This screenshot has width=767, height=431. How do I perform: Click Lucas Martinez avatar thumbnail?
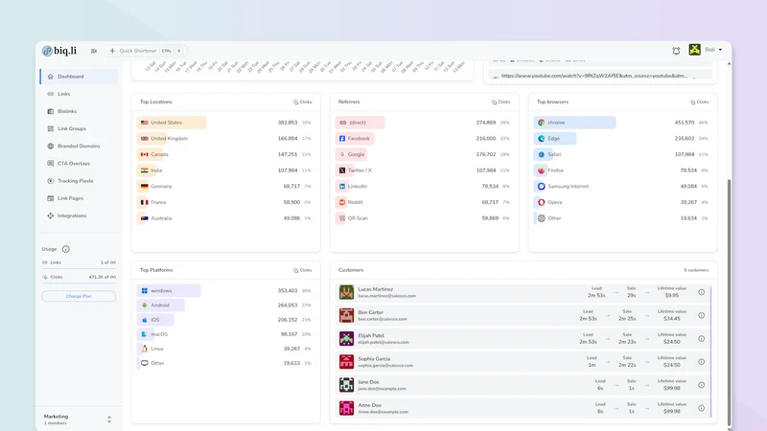346,292
